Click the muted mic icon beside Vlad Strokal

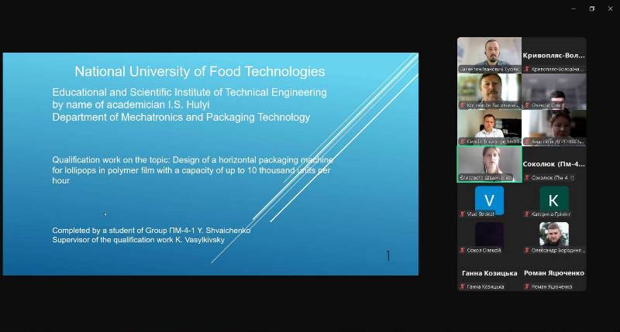462,214
